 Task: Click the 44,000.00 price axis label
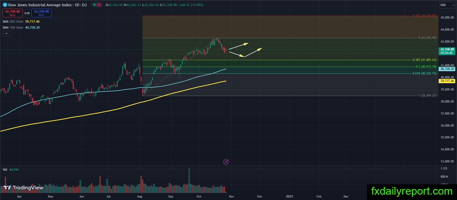[447, 30]
